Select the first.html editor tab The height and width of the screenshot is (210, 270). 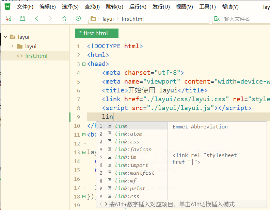coord(97,33)
